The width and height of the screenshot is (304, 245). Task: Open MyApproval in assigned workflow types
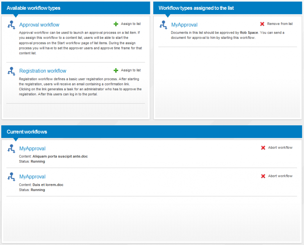pos(184,25)
